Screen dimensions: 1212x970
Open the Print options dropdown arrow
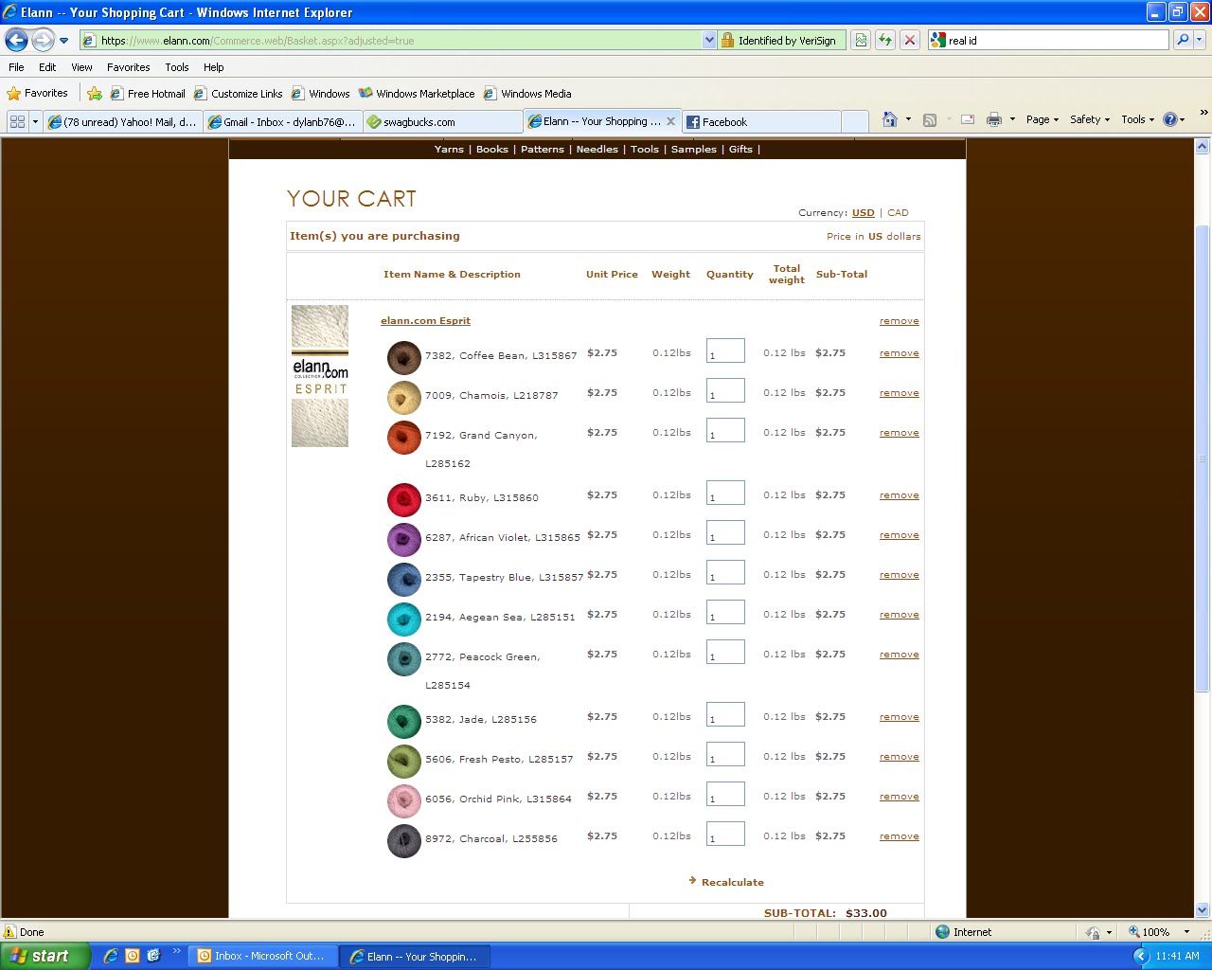pyautogui.click(x=1012, y=119)
